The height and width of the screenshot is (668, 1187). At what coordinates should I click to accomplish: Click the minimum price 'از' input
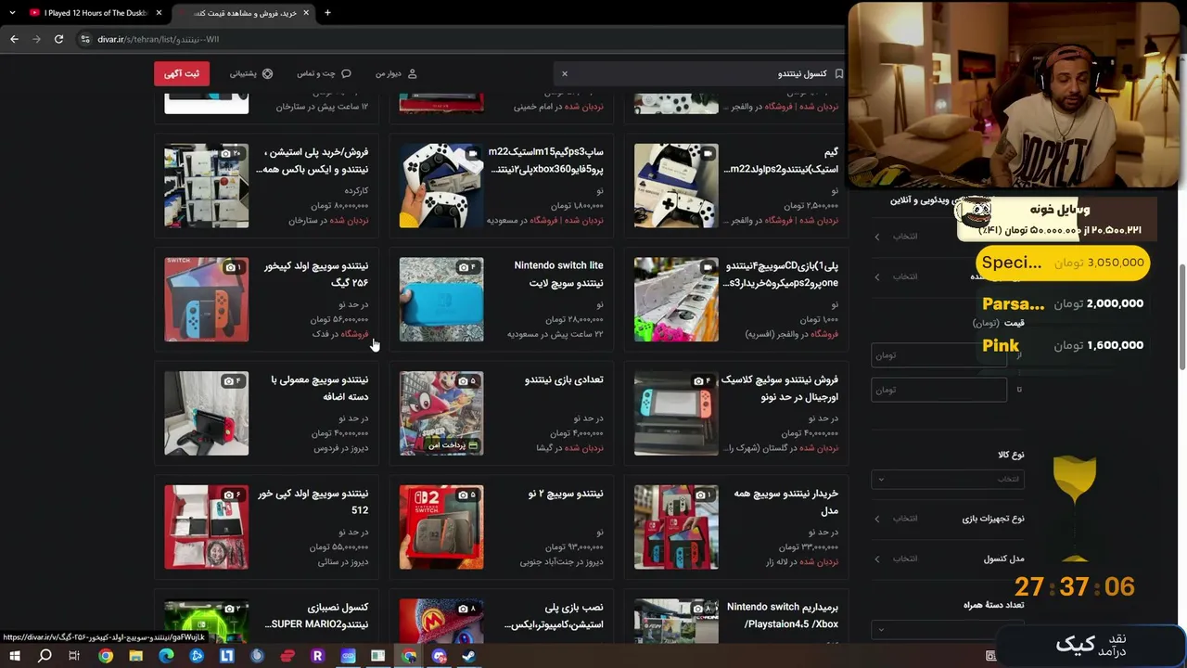[938, 354]
